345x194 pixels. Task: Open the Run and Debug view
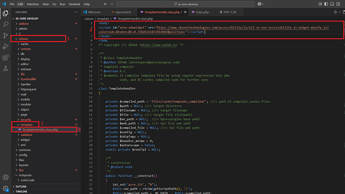(6, 46)
